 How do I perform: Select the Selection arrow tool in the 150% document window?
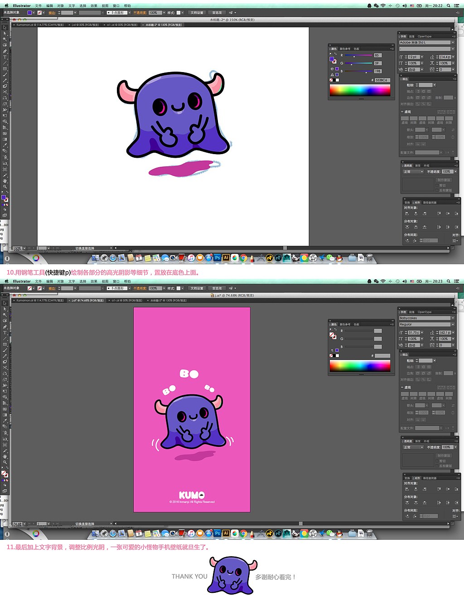pyautogui.click(x=5, y=28)
